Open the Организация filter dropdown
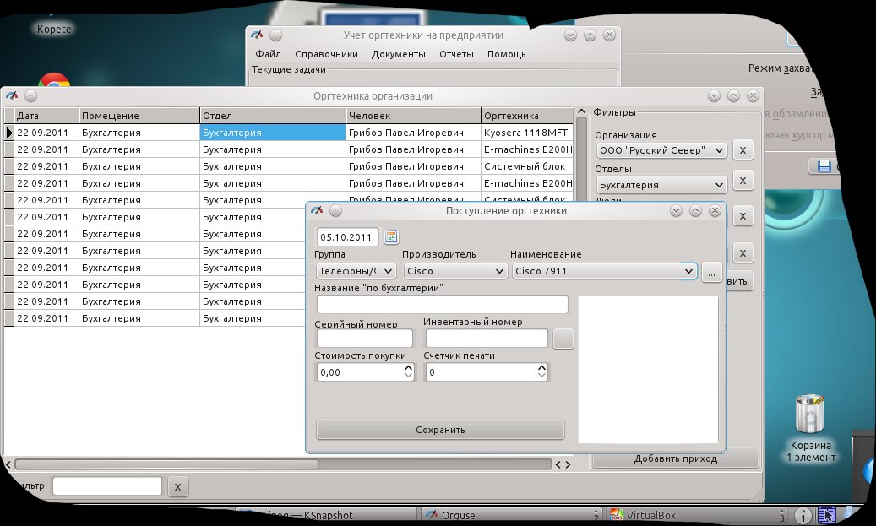 661,150
